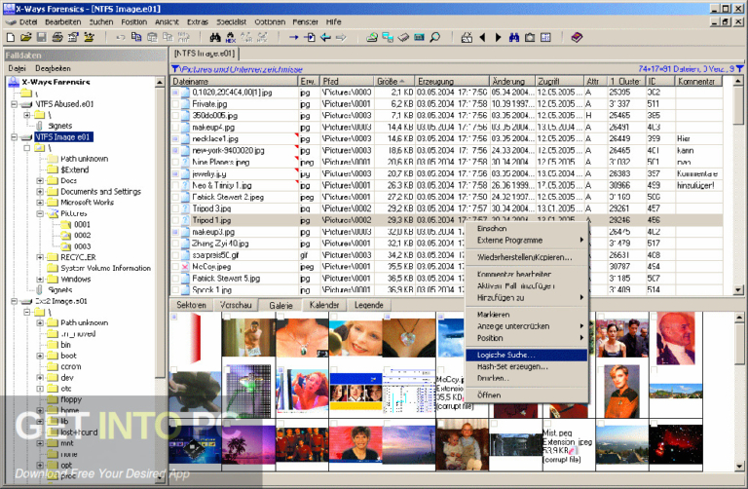Collapse the NTFS Abused.e01 tree node
The width and height of the screenshot is (748, 489).
pos(15,104)
